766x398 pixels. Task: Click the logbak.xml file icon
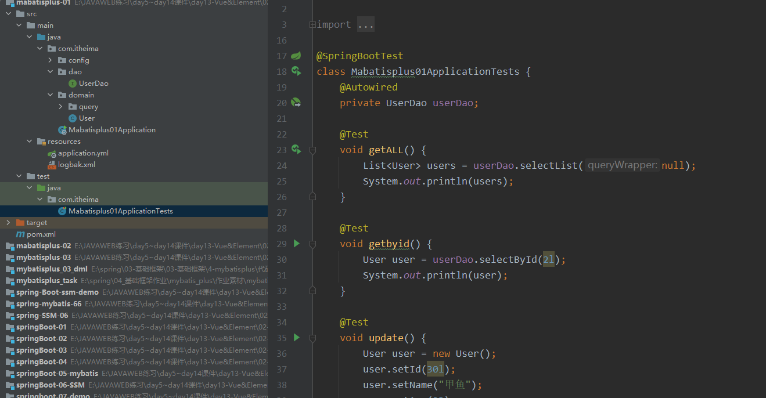point(52,165)
